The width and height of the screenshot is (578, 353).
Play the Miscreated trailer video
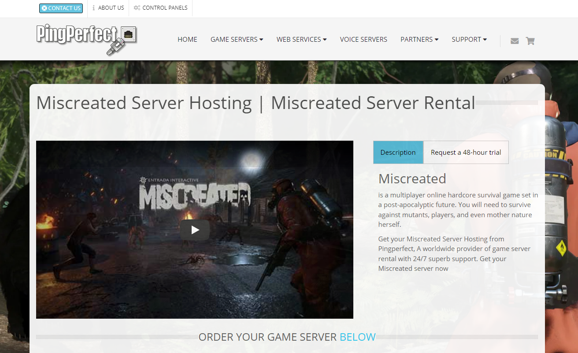pos(195,230)
